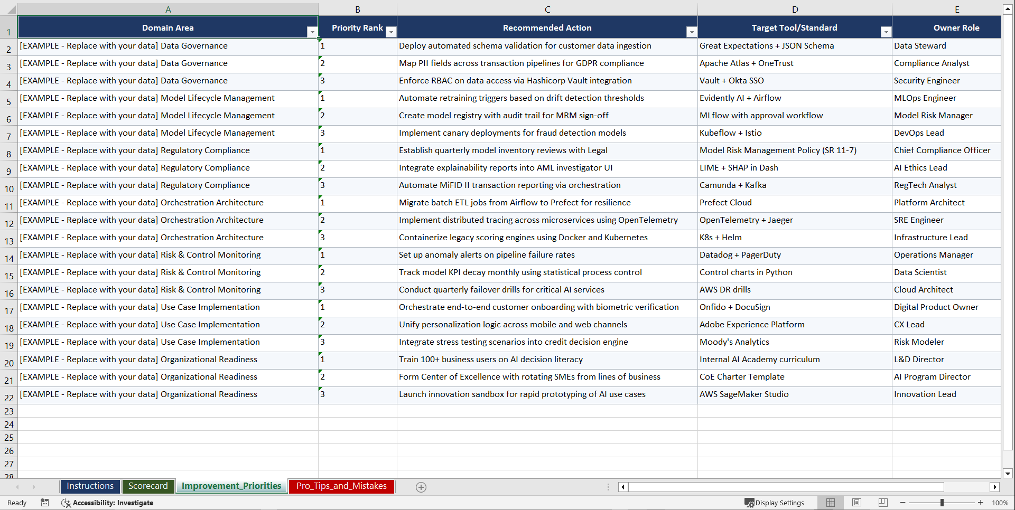Click the scroll-up arrow on vertical scrollbar

pos(1008,8)
